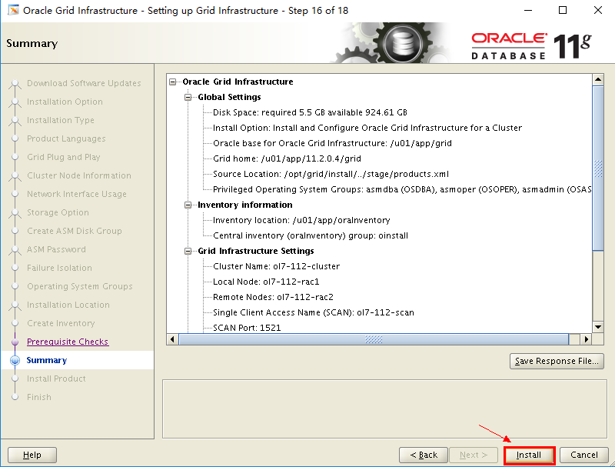
Task: Click the Oracle installer title bar icon
Action: [13, 10]
